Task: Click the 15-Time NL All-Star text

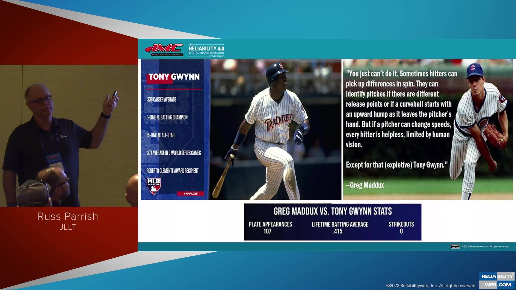Action: pos(160,135)
